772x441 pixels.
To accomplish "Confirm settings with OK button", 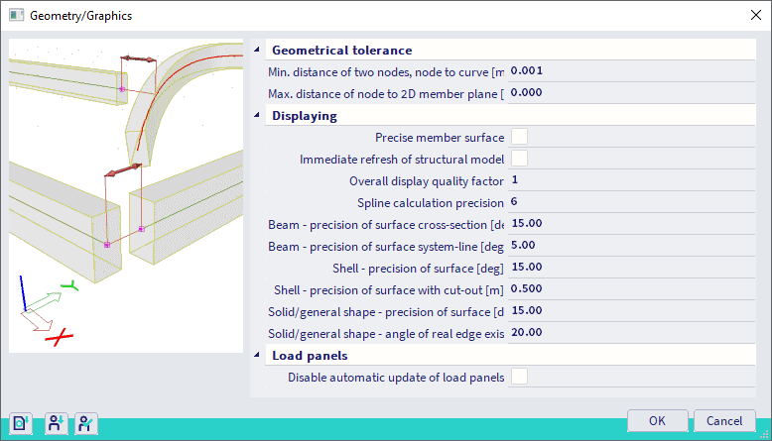I will tap(657, 421).
